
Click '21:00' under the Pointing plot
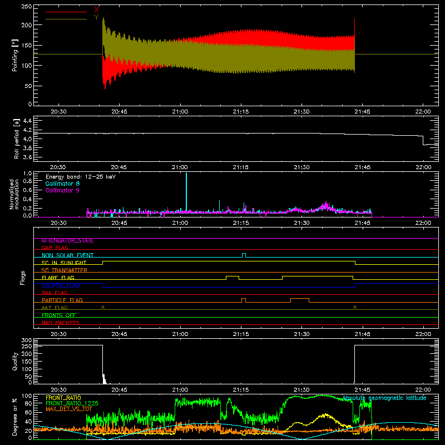(180, 112)
